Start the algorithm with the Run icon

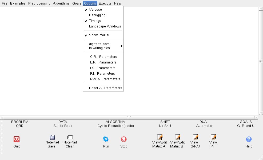(106, 139)
